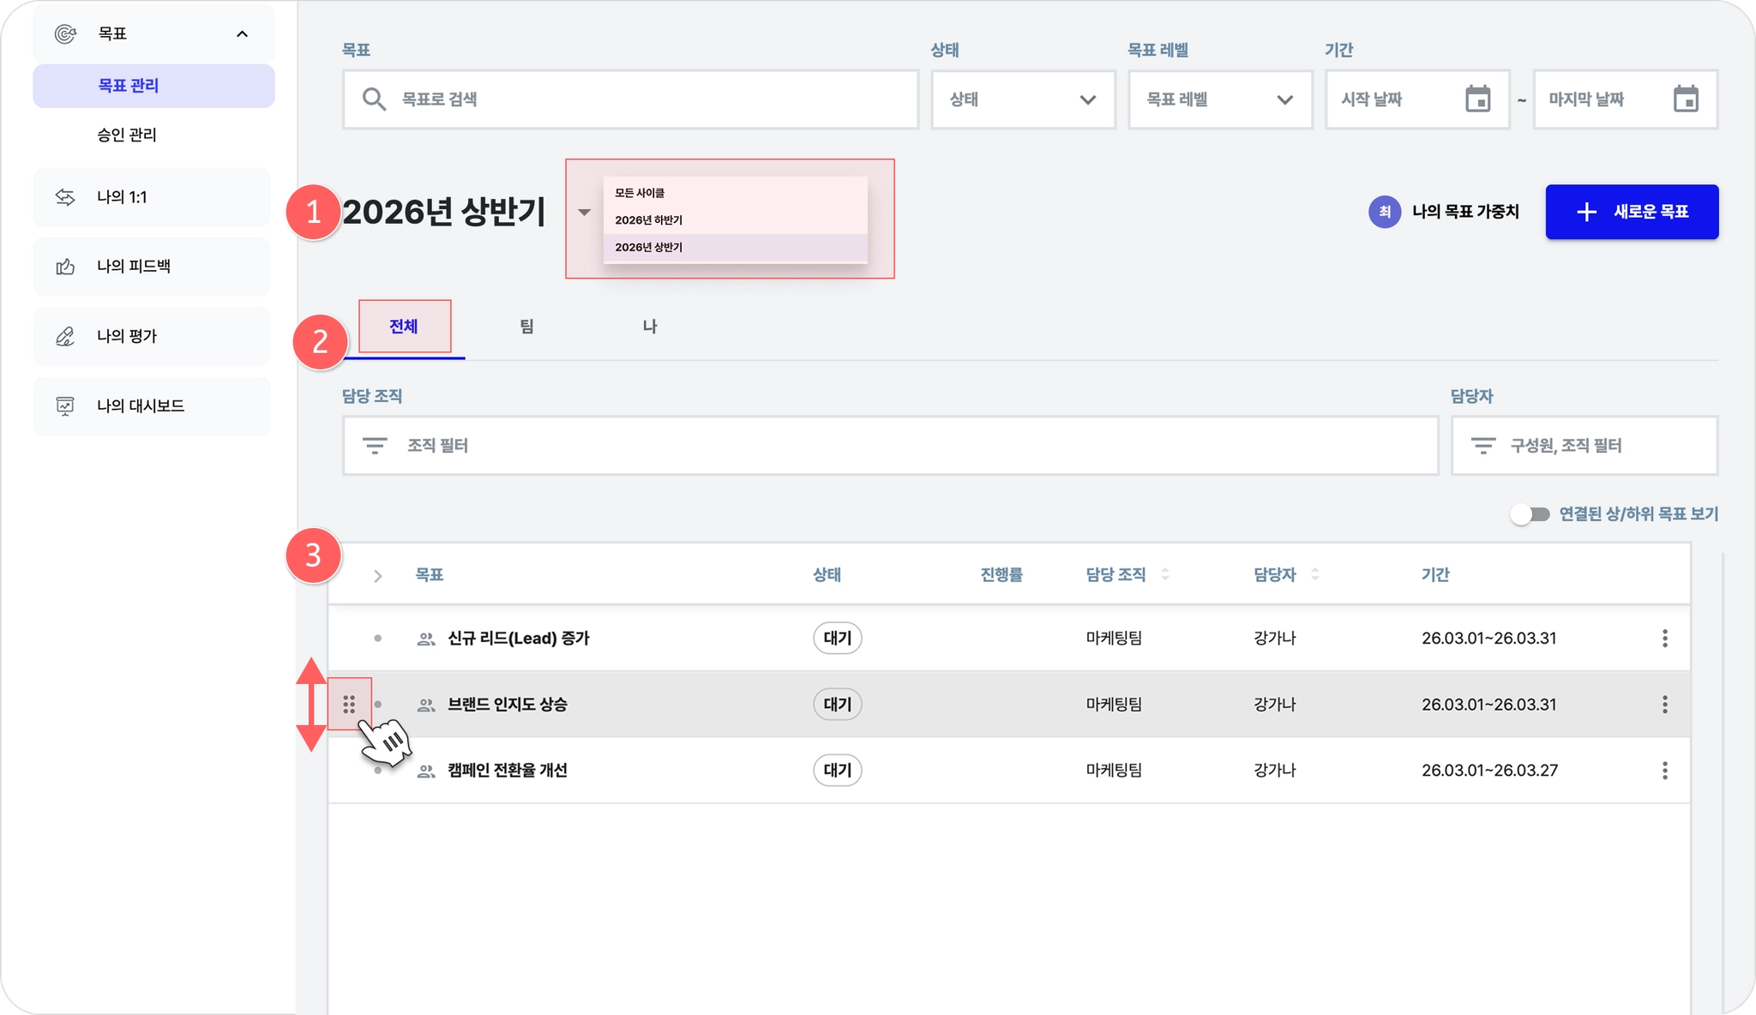
Task: Click the 최 avatar for 나의 목표 가중치
Action: [x=1384, y=212]
